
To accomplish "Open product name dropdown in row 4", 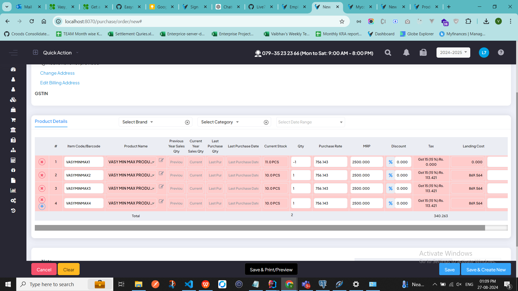I will click(x=131, y=203).
